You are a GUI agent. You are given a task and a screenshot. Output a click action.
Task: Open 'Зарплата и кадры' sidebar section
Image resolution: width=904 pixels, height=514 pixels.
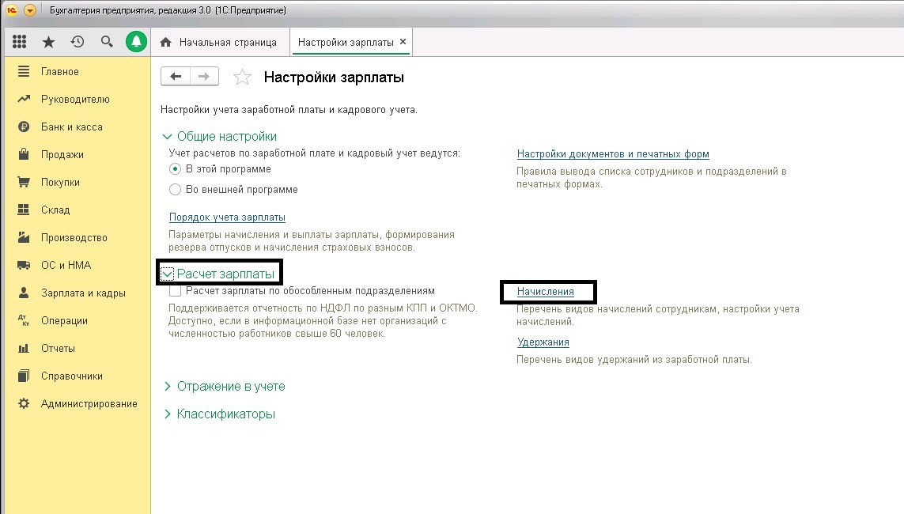(83, 293)
